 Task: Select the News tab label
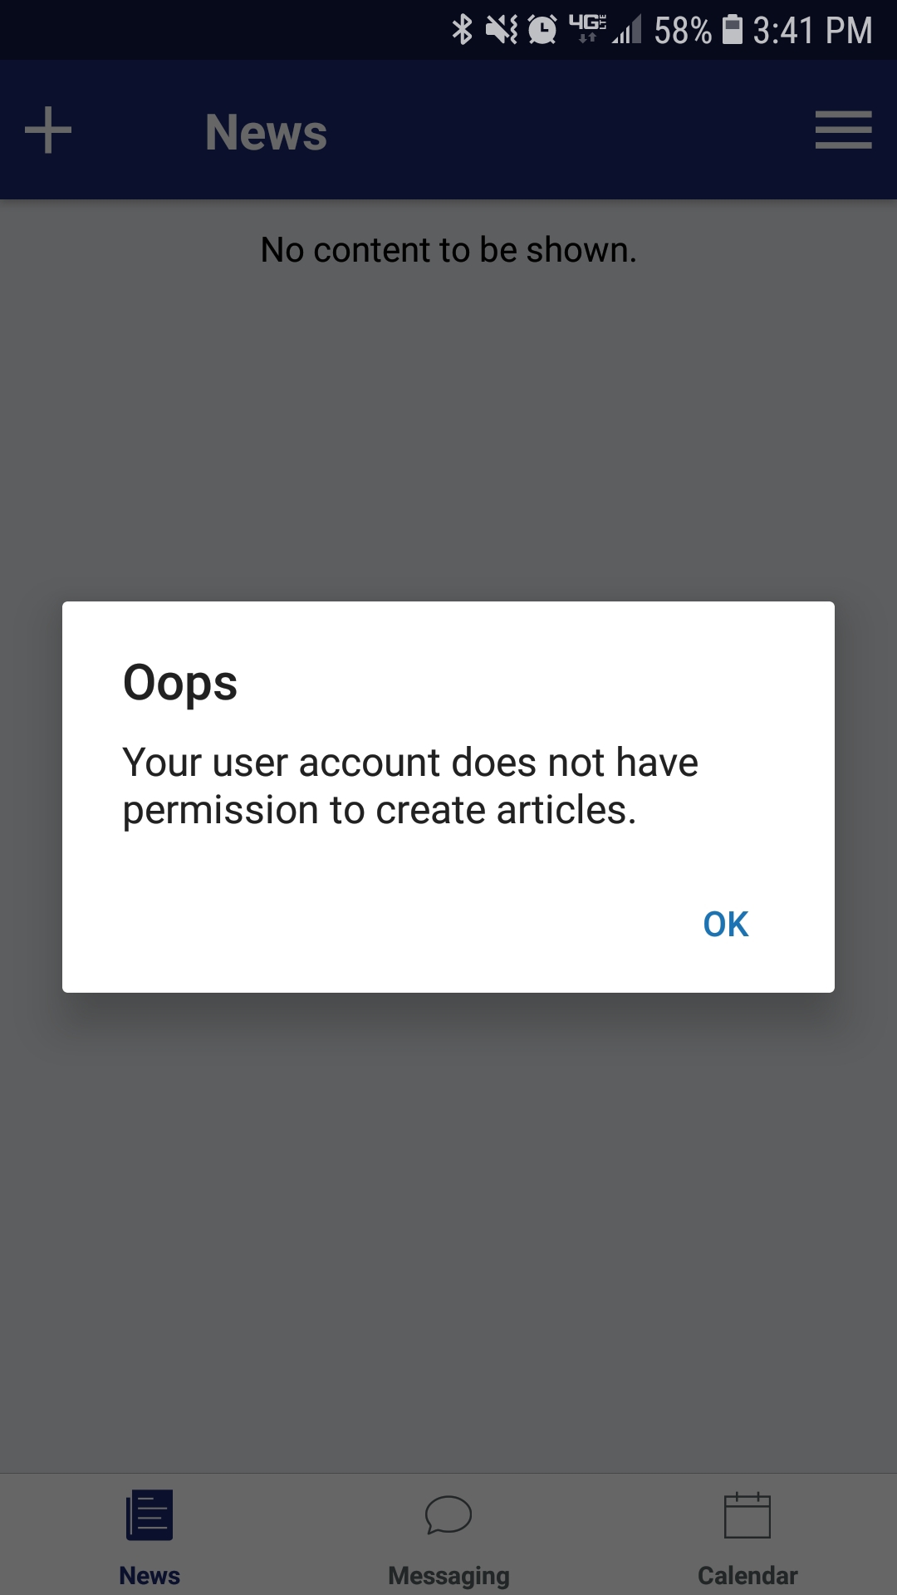149,1575
